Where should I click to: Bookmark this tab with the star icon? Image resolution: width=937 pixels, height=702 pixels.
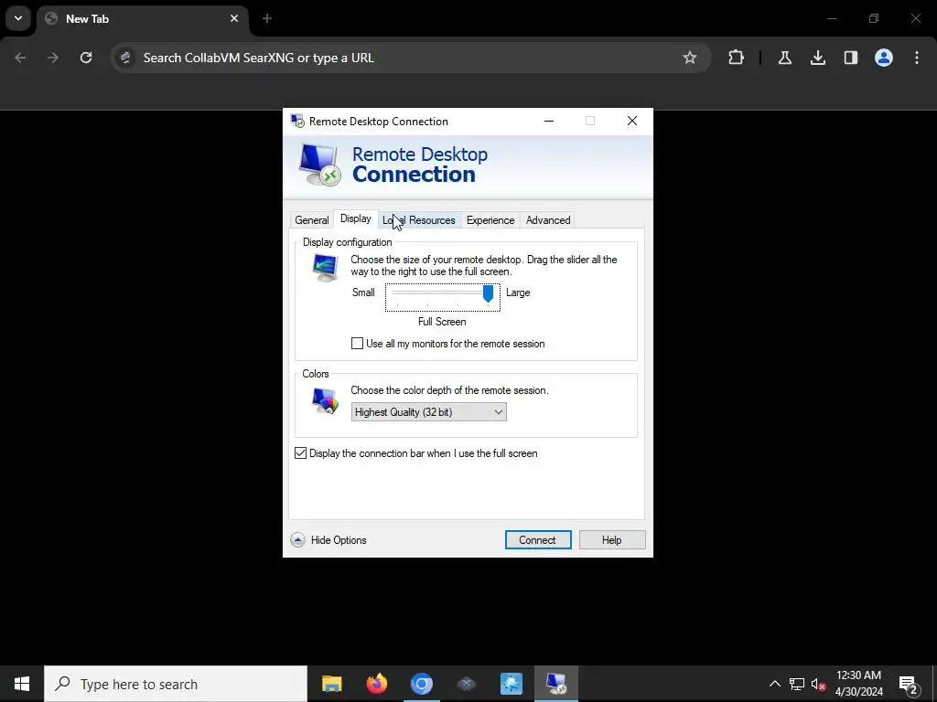pos(690,58)
